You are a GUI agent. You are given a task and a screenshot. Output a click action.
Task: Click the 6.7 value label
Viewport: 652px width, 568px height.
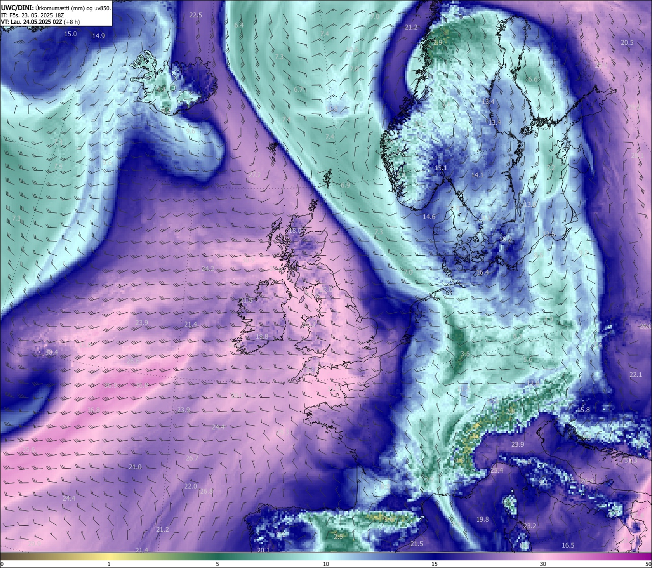pos(299,90)
